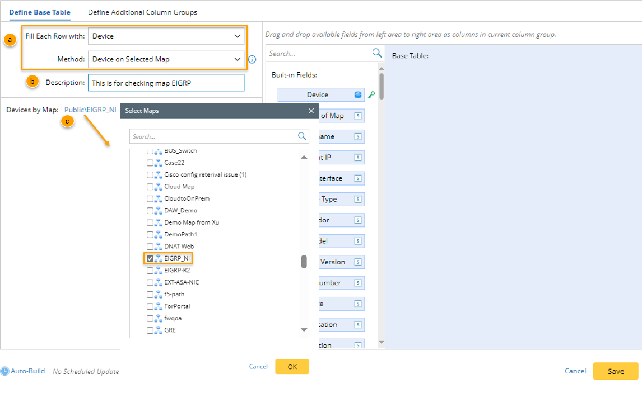642x393 pixels.
Task: Click the blue device icon in Device field
Action: (358, 95)
